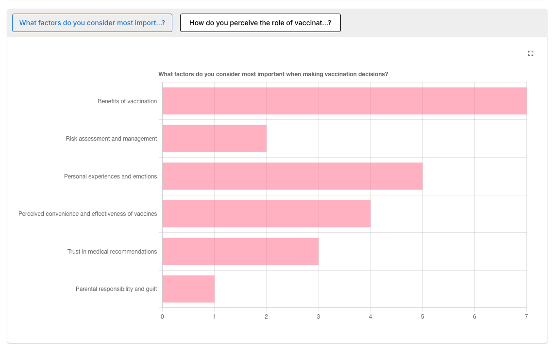This screenshot has width=554, height=354.
Task: Click the 'Risk assessment and management' label
Action: coord(111,139)
